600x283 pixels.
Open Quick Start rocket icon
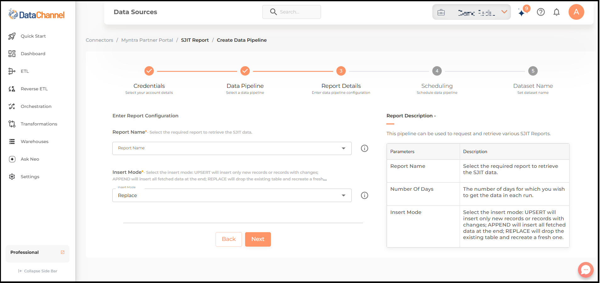(x=12, y=36)
